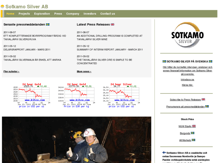Click the Sotkamo Silver AB site title
The image size is (218, 163).
click(27, 7)
